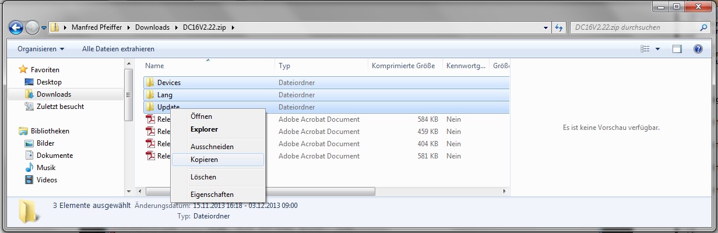The height and width of the screenshot is (233, 718).
Task: Click the PDF icon of the 404 KB file
Action: (x=150, y=144)
